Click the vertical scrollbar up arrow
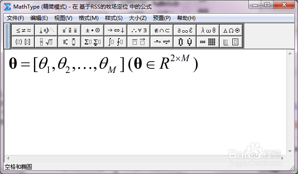The image size is (298, 174). pos(290,53)
